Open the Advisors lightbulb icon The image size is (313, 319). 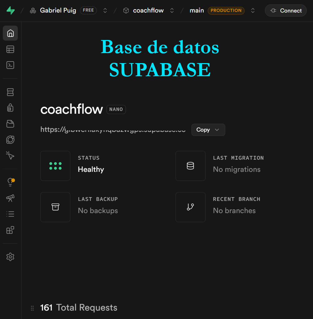coord(10,182)
